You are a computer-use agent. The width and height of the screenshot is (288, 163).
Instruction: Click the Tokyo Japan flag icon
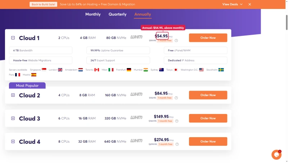[x=176, y=69]
